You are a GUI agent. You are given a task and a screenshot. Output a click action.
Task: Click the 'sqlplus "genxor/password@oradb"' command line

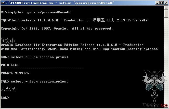pyautogui.click(x=37, y=12)
